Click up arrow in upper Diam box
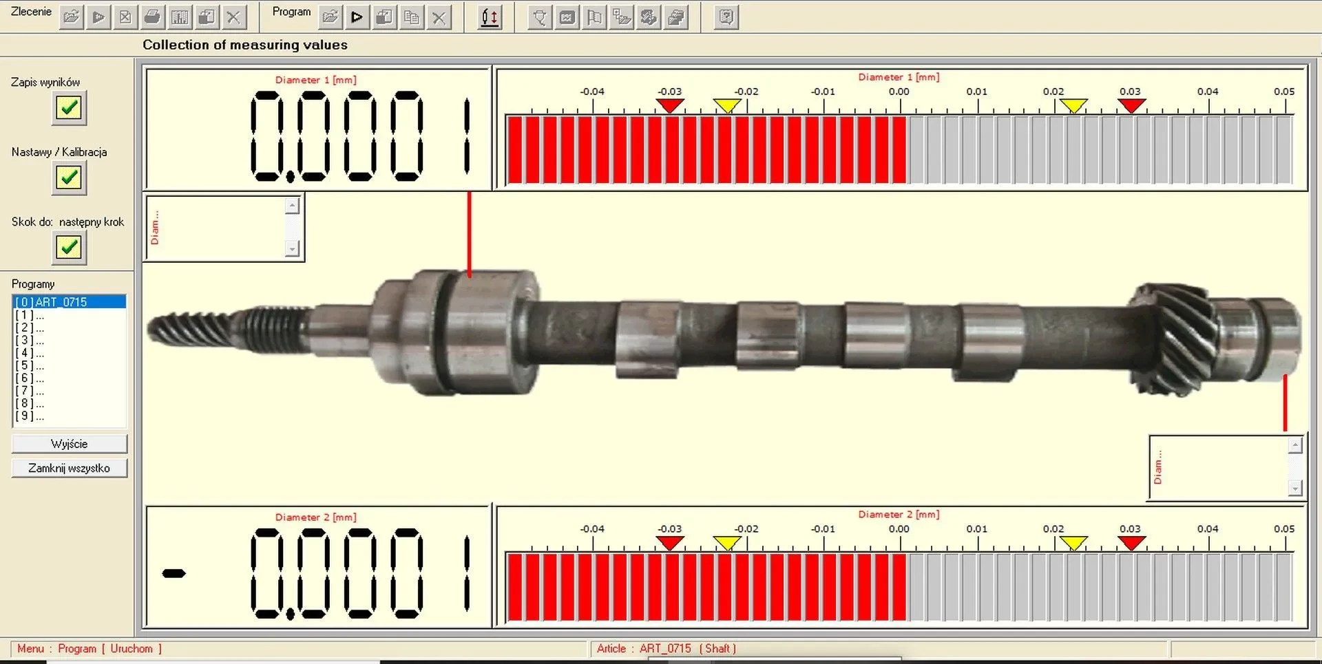The height and width of the screenshot is (664, 1322). (x=293, y=206)
